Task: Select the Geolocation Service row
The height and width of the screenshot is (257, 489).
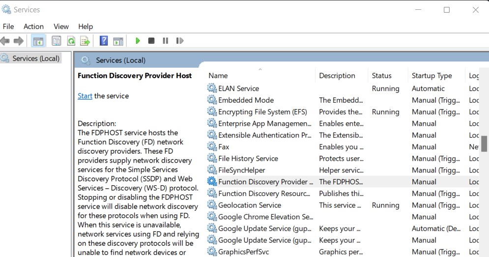Action: (250, 205)
